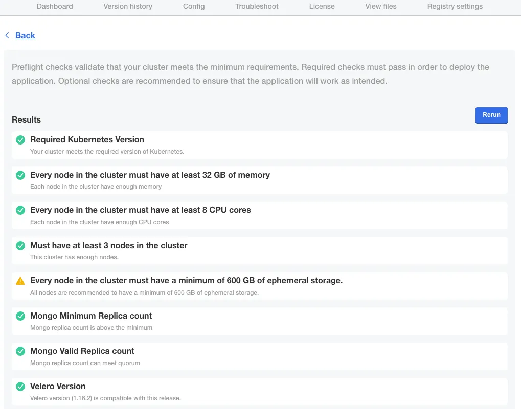Viewport: 521px width, 409px height.
Task: Click 'This cluster has enough nodes.' text
Action: point(74,257)
